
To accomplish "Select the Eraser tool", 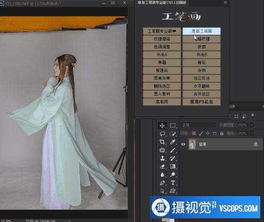I will pyautogui.click(x=162, y=166).
